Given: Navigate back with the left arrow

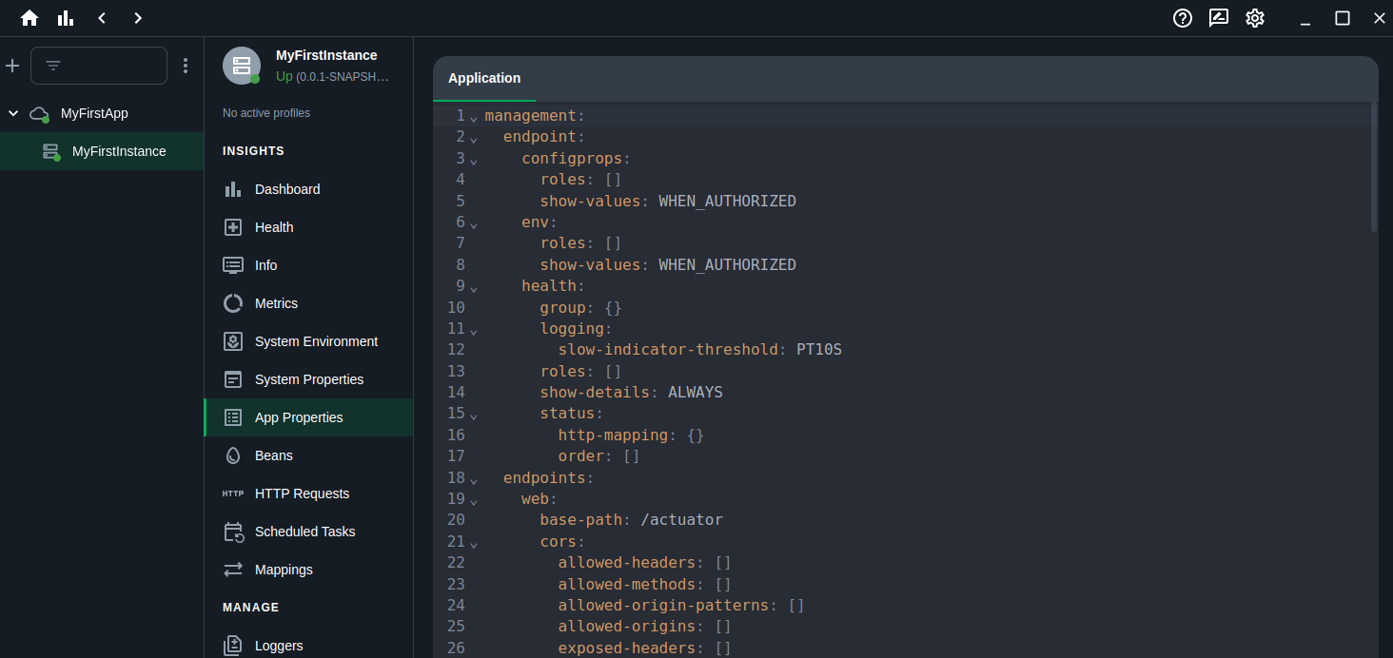Looking at the screenshot, I should 102,18.
